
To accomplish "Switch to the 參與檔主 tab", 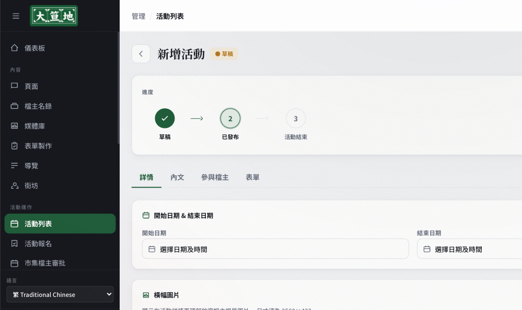I will pyautogui.click(x=215, y=177).
